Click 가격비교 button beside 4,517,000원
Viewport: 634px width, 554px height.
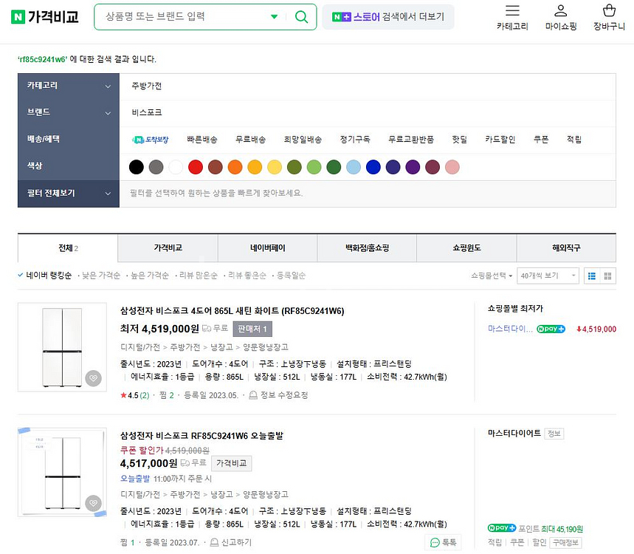(x=231, y=463)
